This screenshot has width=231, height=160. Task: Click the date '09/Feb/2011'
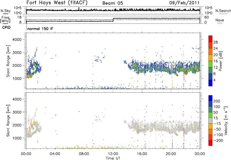pos(184,3)
